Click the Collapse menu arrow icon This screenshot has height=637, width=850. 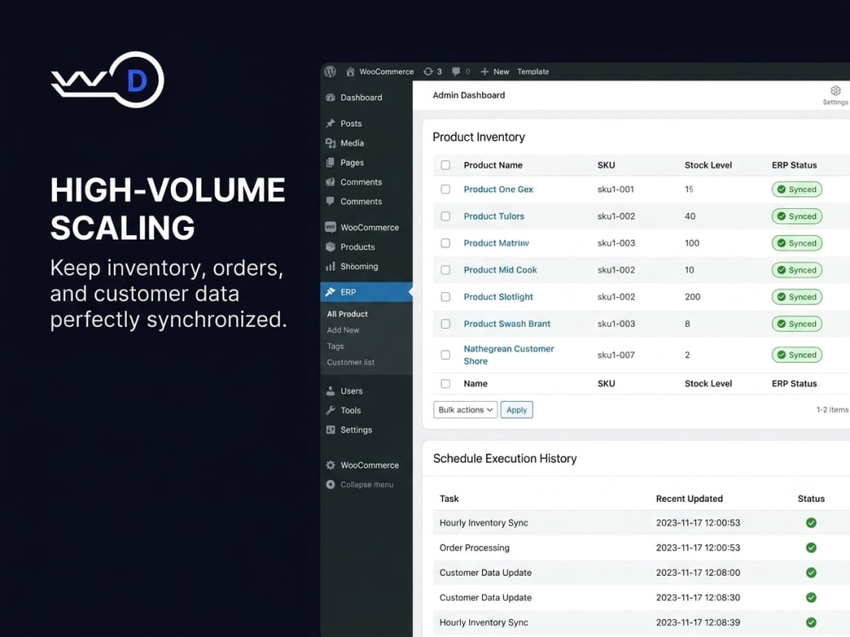point(331,485)
